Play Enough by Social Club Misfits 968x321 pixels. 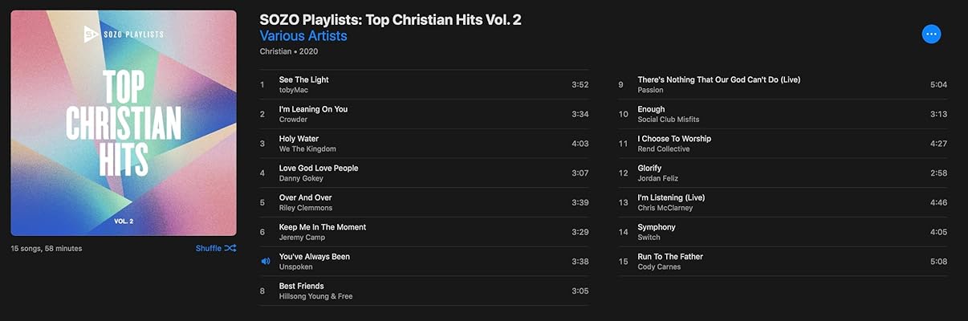tap(651, 109)
